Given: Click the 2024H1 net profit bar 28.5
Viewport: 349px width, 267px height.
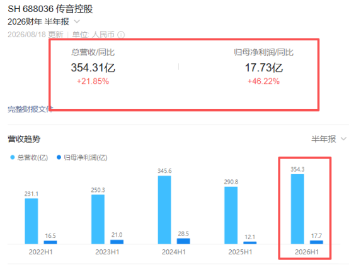Looking at the screenshot, I should [x=183, y=241].
